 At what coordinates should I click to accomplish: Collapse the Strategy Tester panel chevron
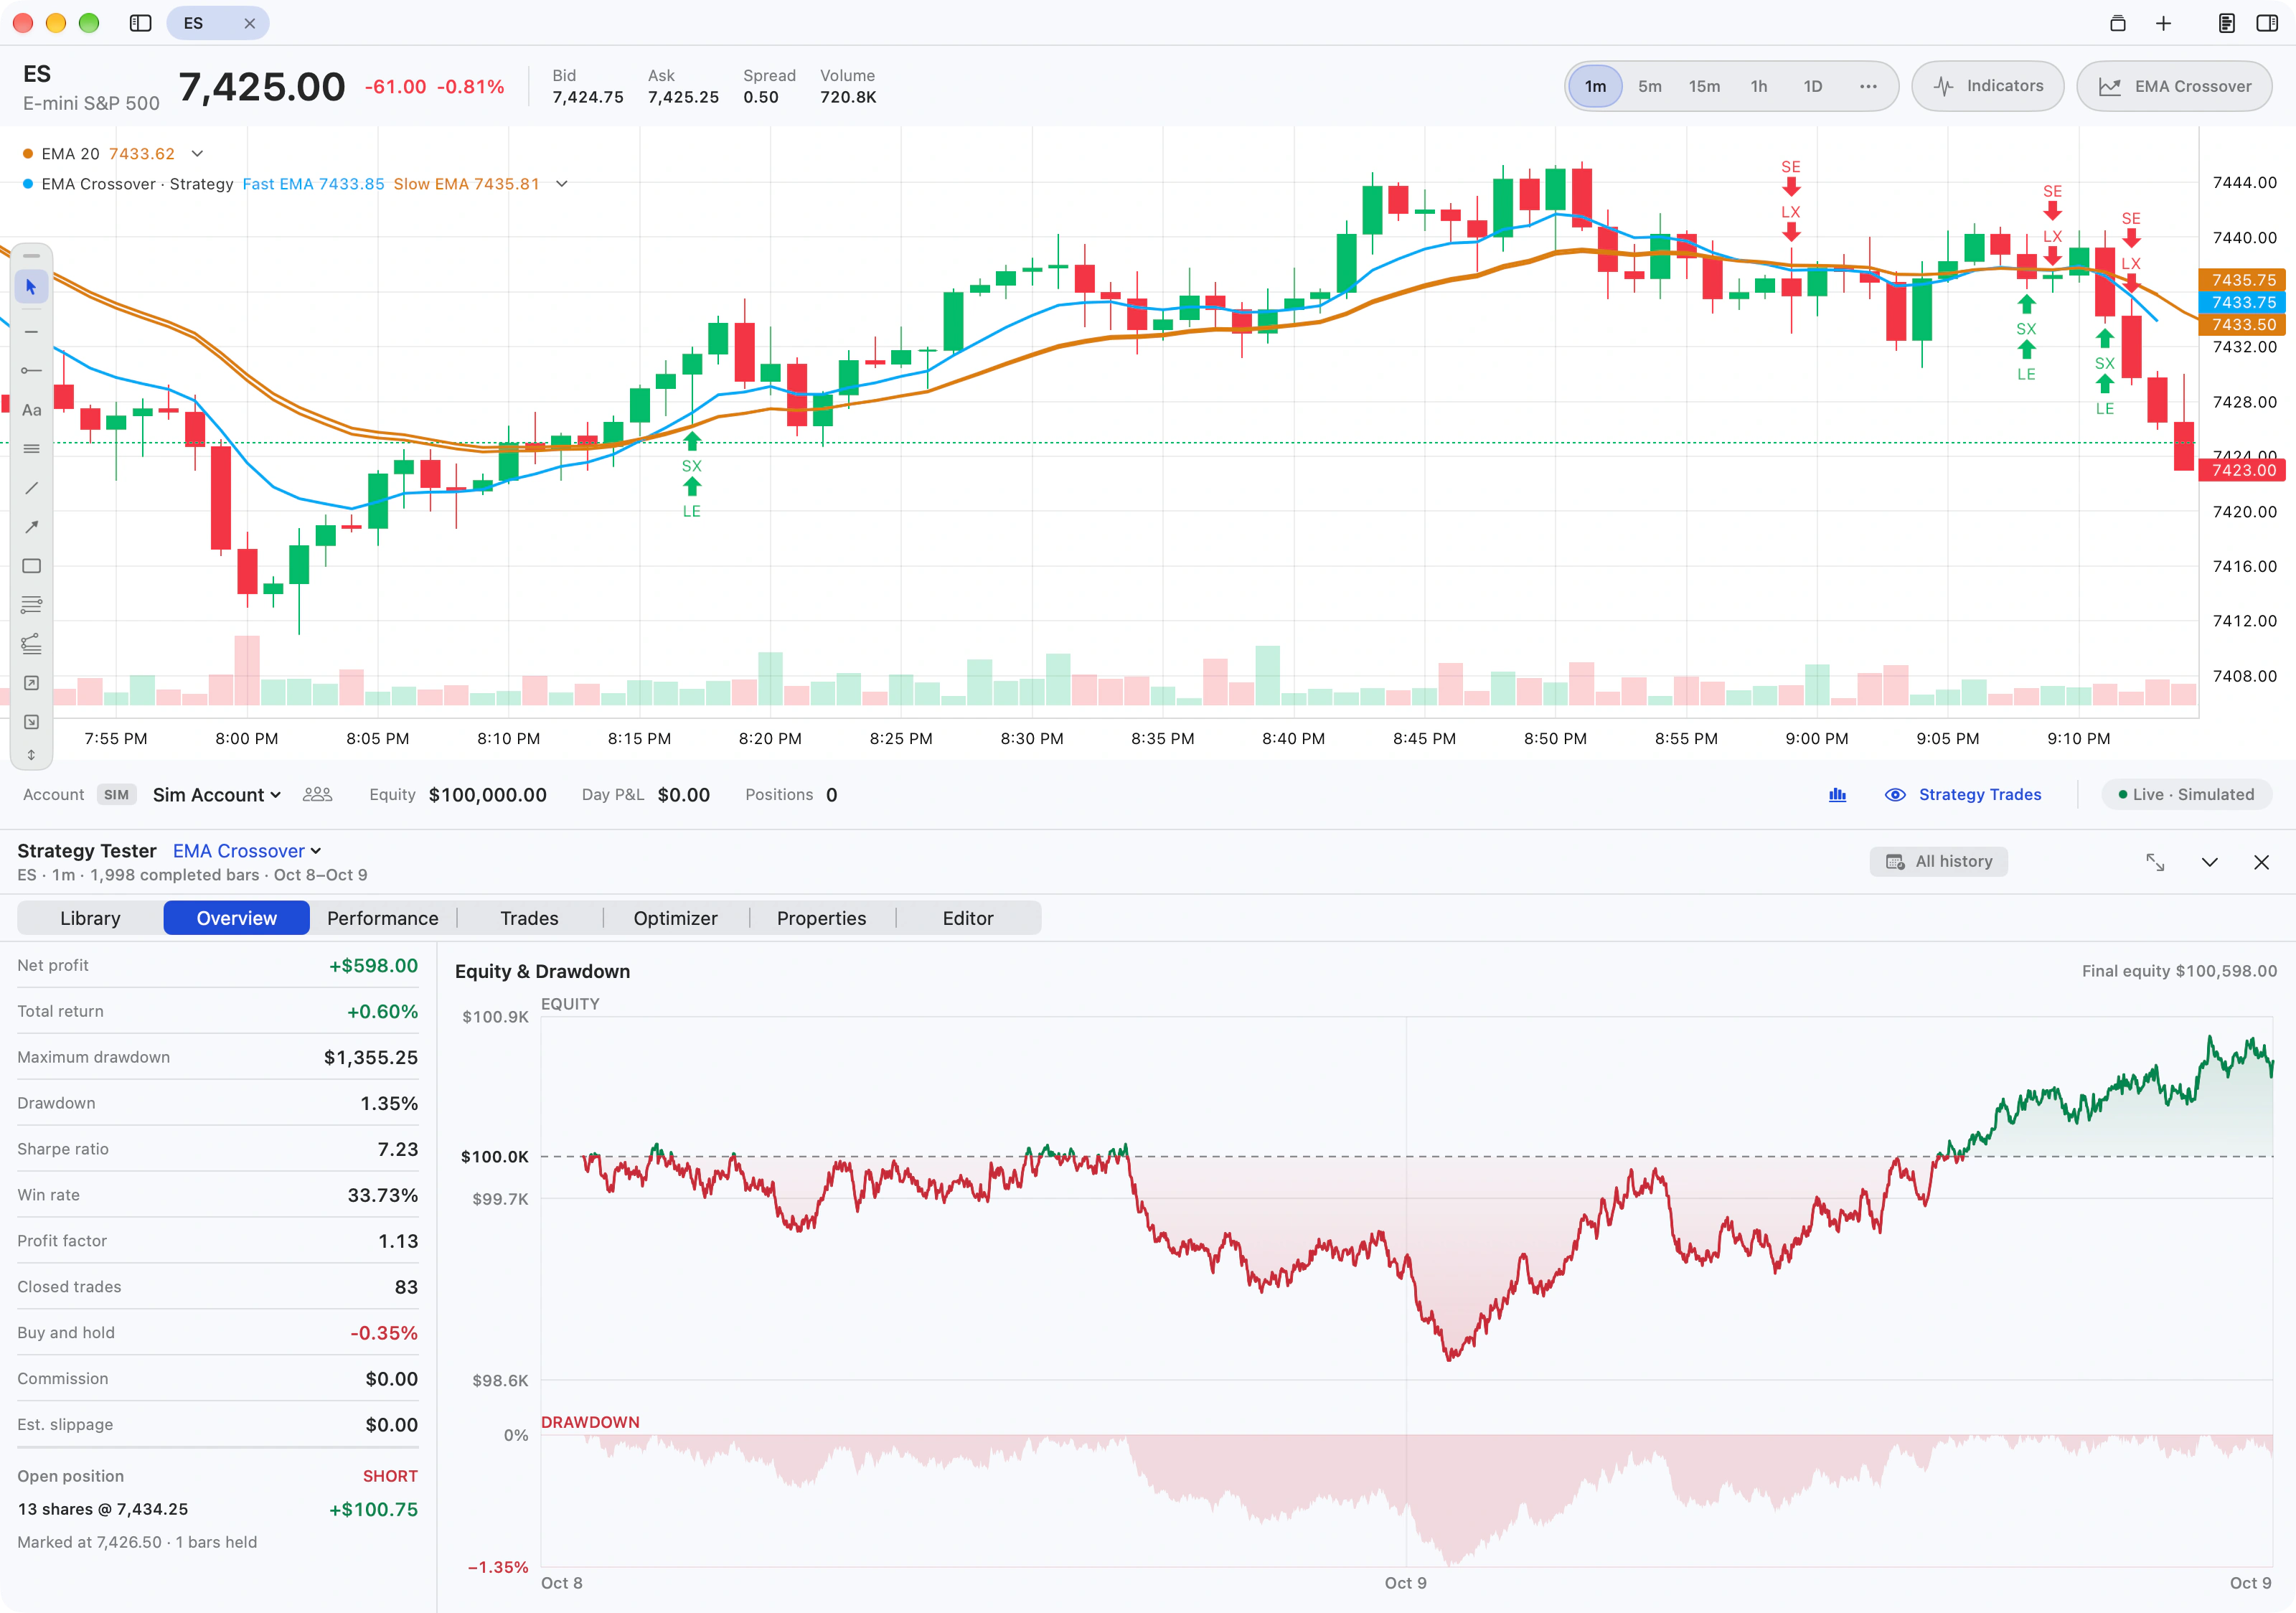tap(2210, 862)
